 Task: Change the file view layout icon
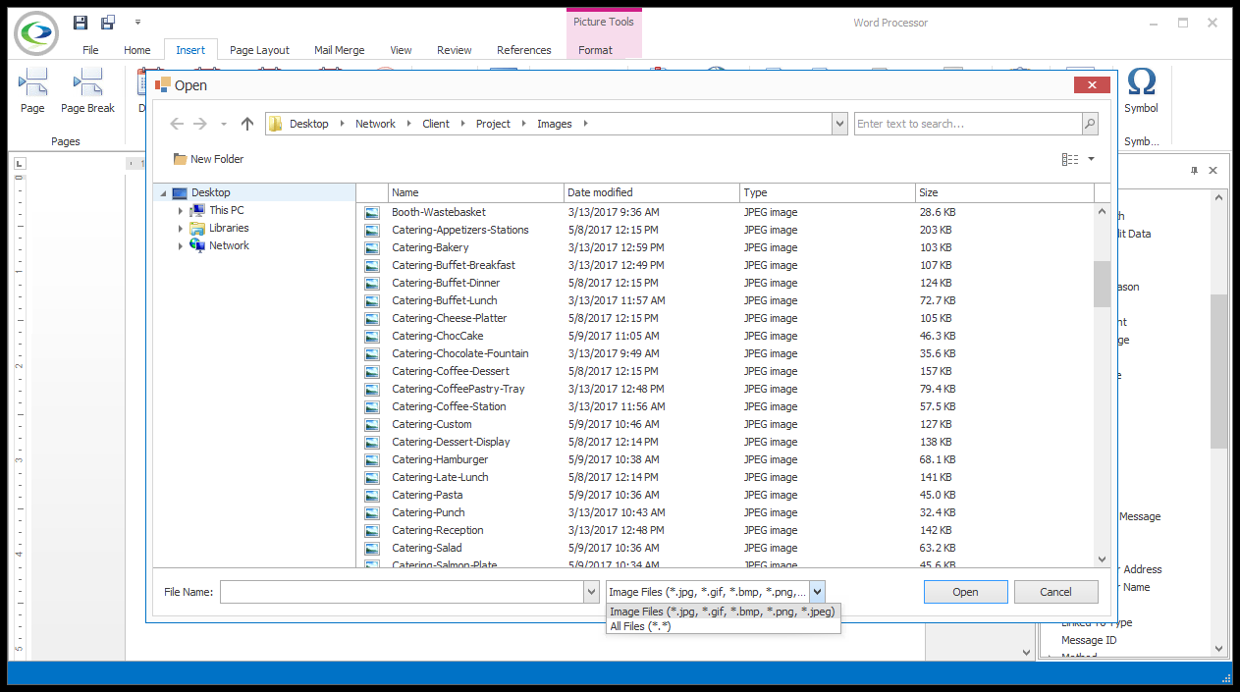click(1070, 159)
